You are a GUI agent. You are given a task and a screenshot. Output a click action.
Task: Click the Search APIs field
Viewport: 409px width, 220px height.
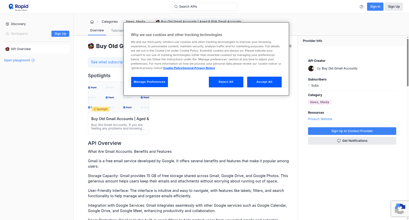click(204, 7)
